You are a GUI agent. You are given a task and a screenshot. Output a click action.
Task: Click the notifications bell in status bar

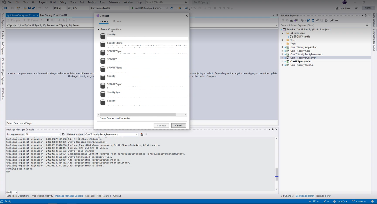pos(372,201)
